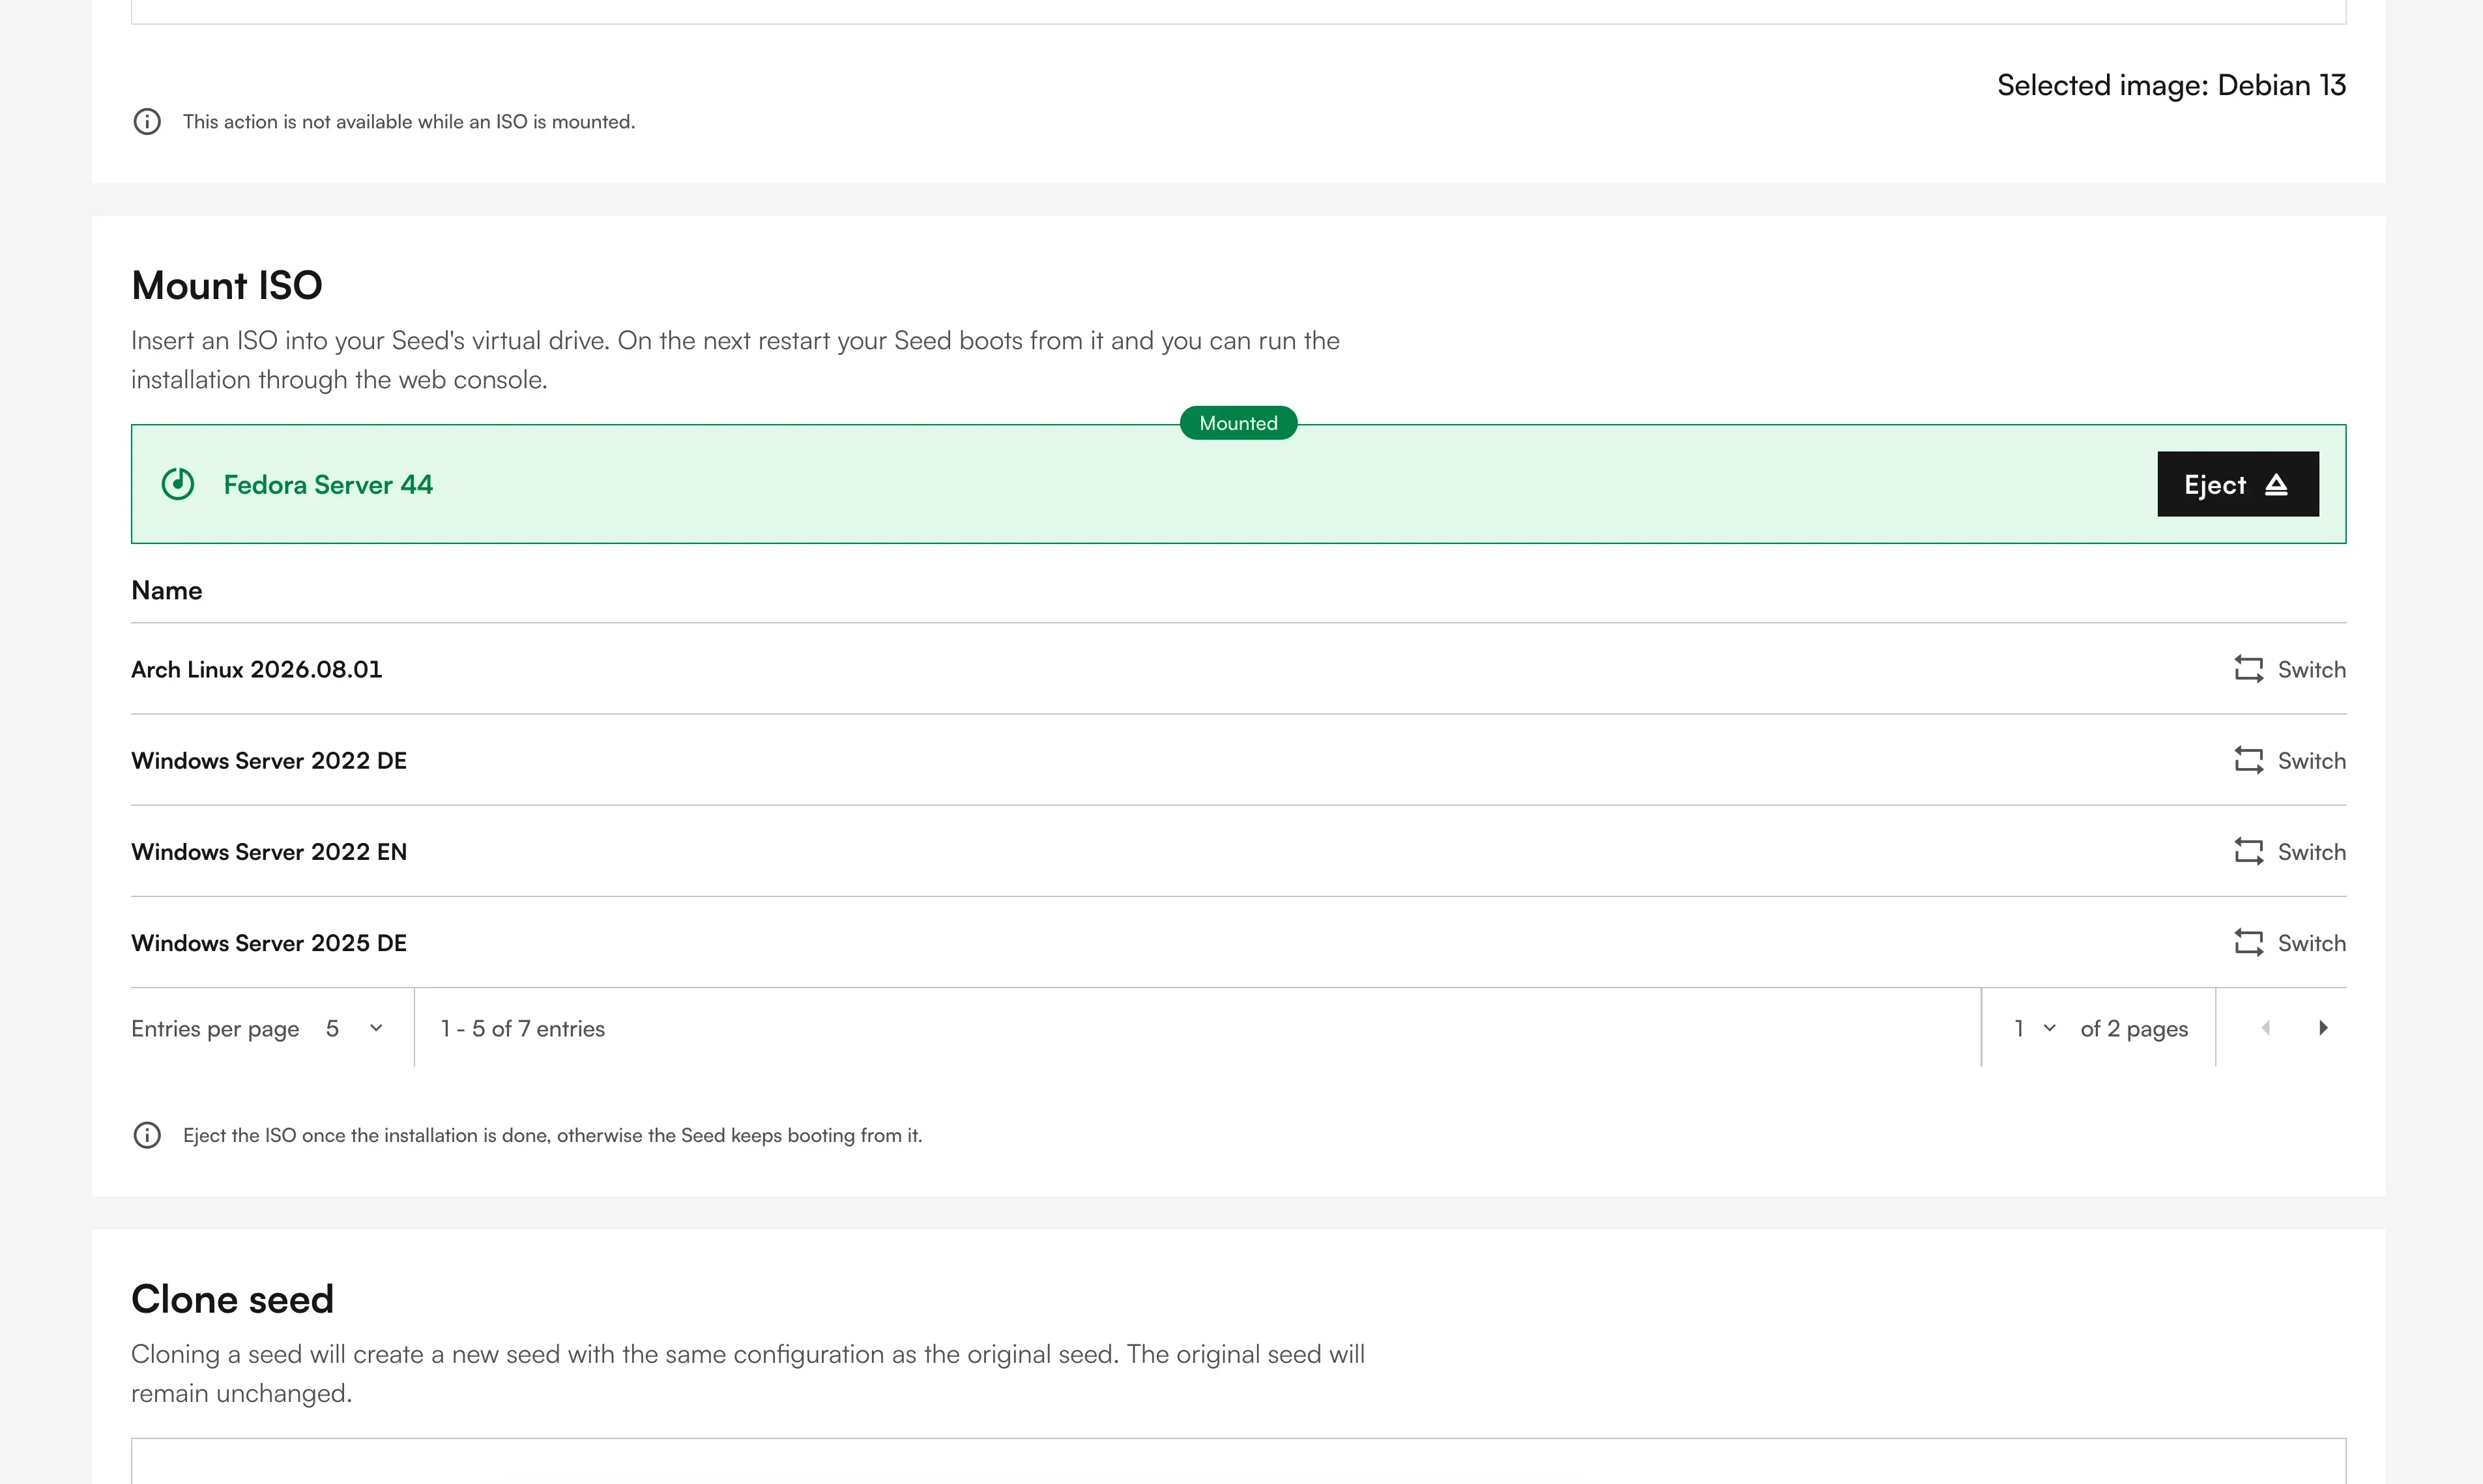Select the Windows Server 2022 EN row name

[269, 851]
